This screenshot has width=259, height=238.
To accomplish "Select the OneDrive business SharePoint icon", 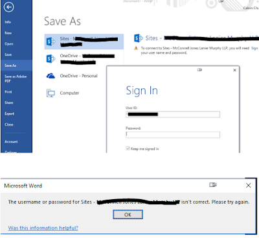I will [51, 59].
